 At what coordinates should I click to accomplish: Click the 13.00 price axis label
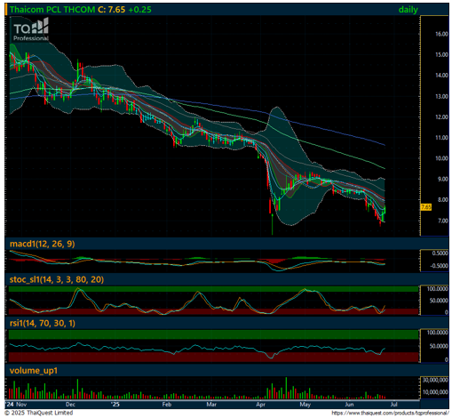[x=441, y=96]
